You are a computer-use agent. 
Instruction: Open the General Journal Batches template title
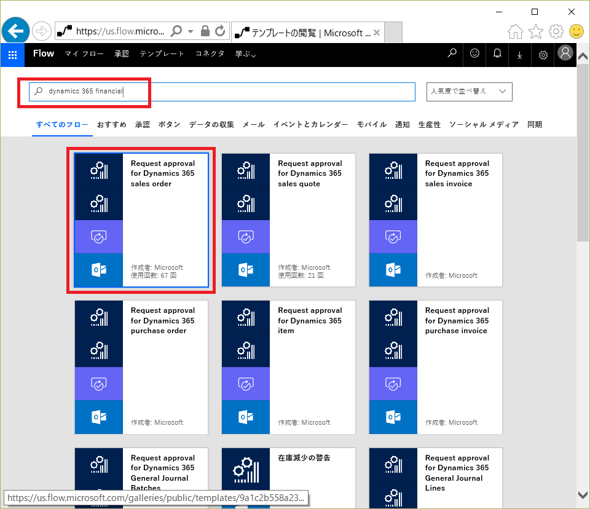162,473
